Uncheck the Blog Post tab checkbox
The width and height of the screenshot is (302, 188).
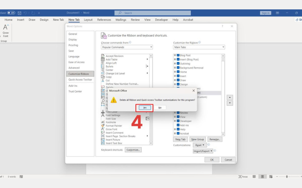tap(178, 55)
